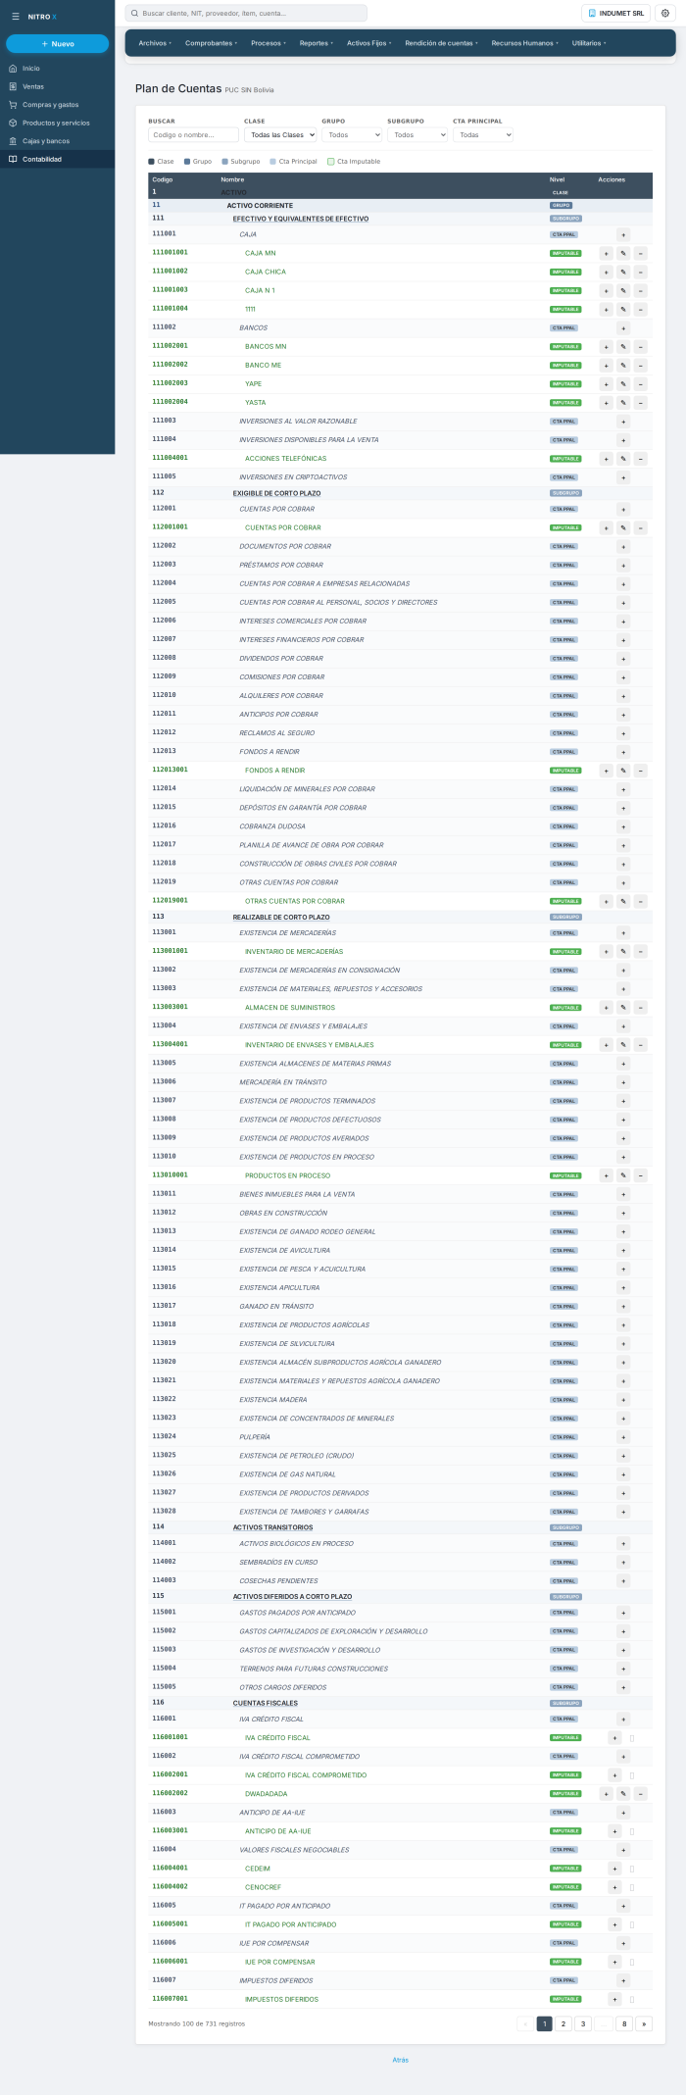Open Ventas in the sidebar

[x=33, y=86]
